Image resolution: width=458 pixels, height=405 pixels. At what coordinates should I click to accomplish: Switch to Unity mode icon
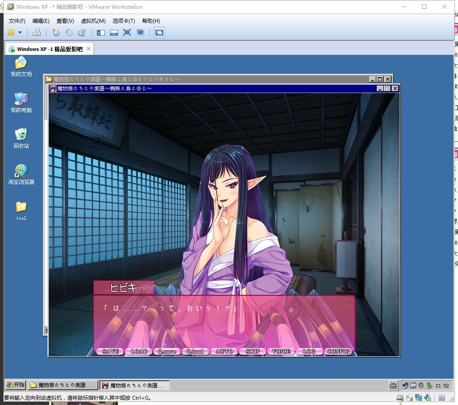[140, 32]
